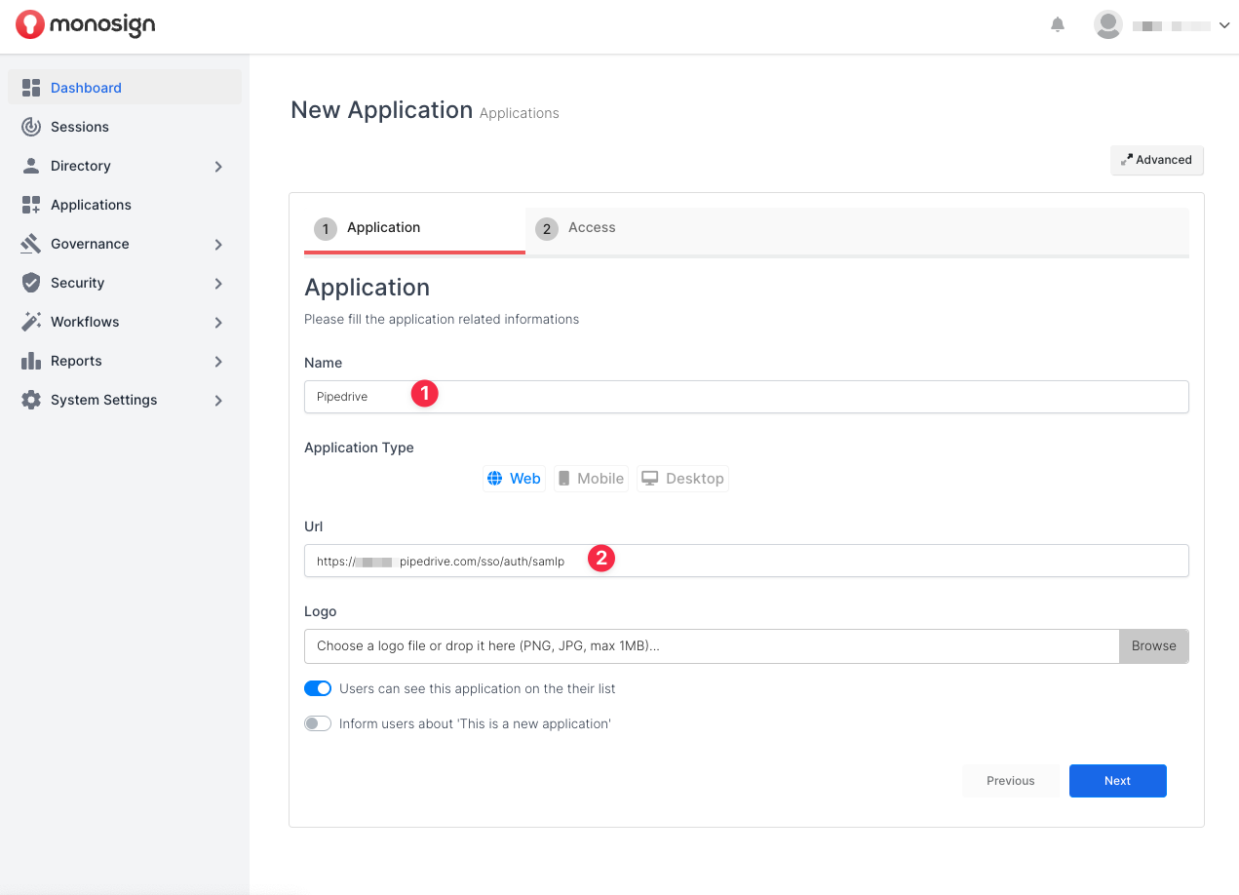This screenshot has width=1239, height=895.
Task: Click the Applications sidebar icon
Action: 31,205
